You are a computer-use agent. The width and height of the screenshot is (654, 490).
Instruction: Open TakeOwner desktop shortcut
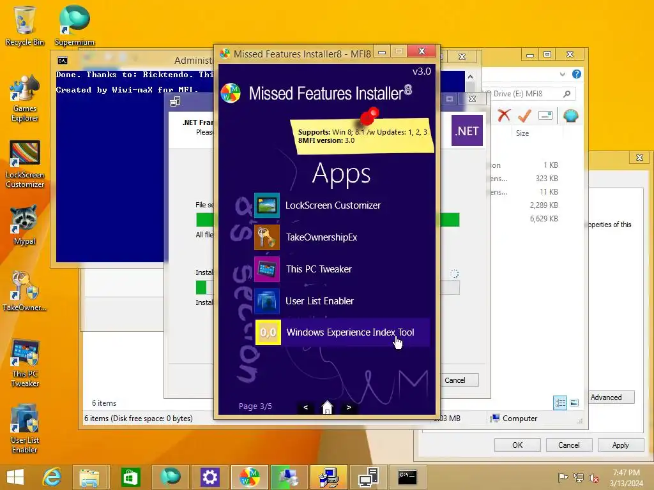point(25,291)
